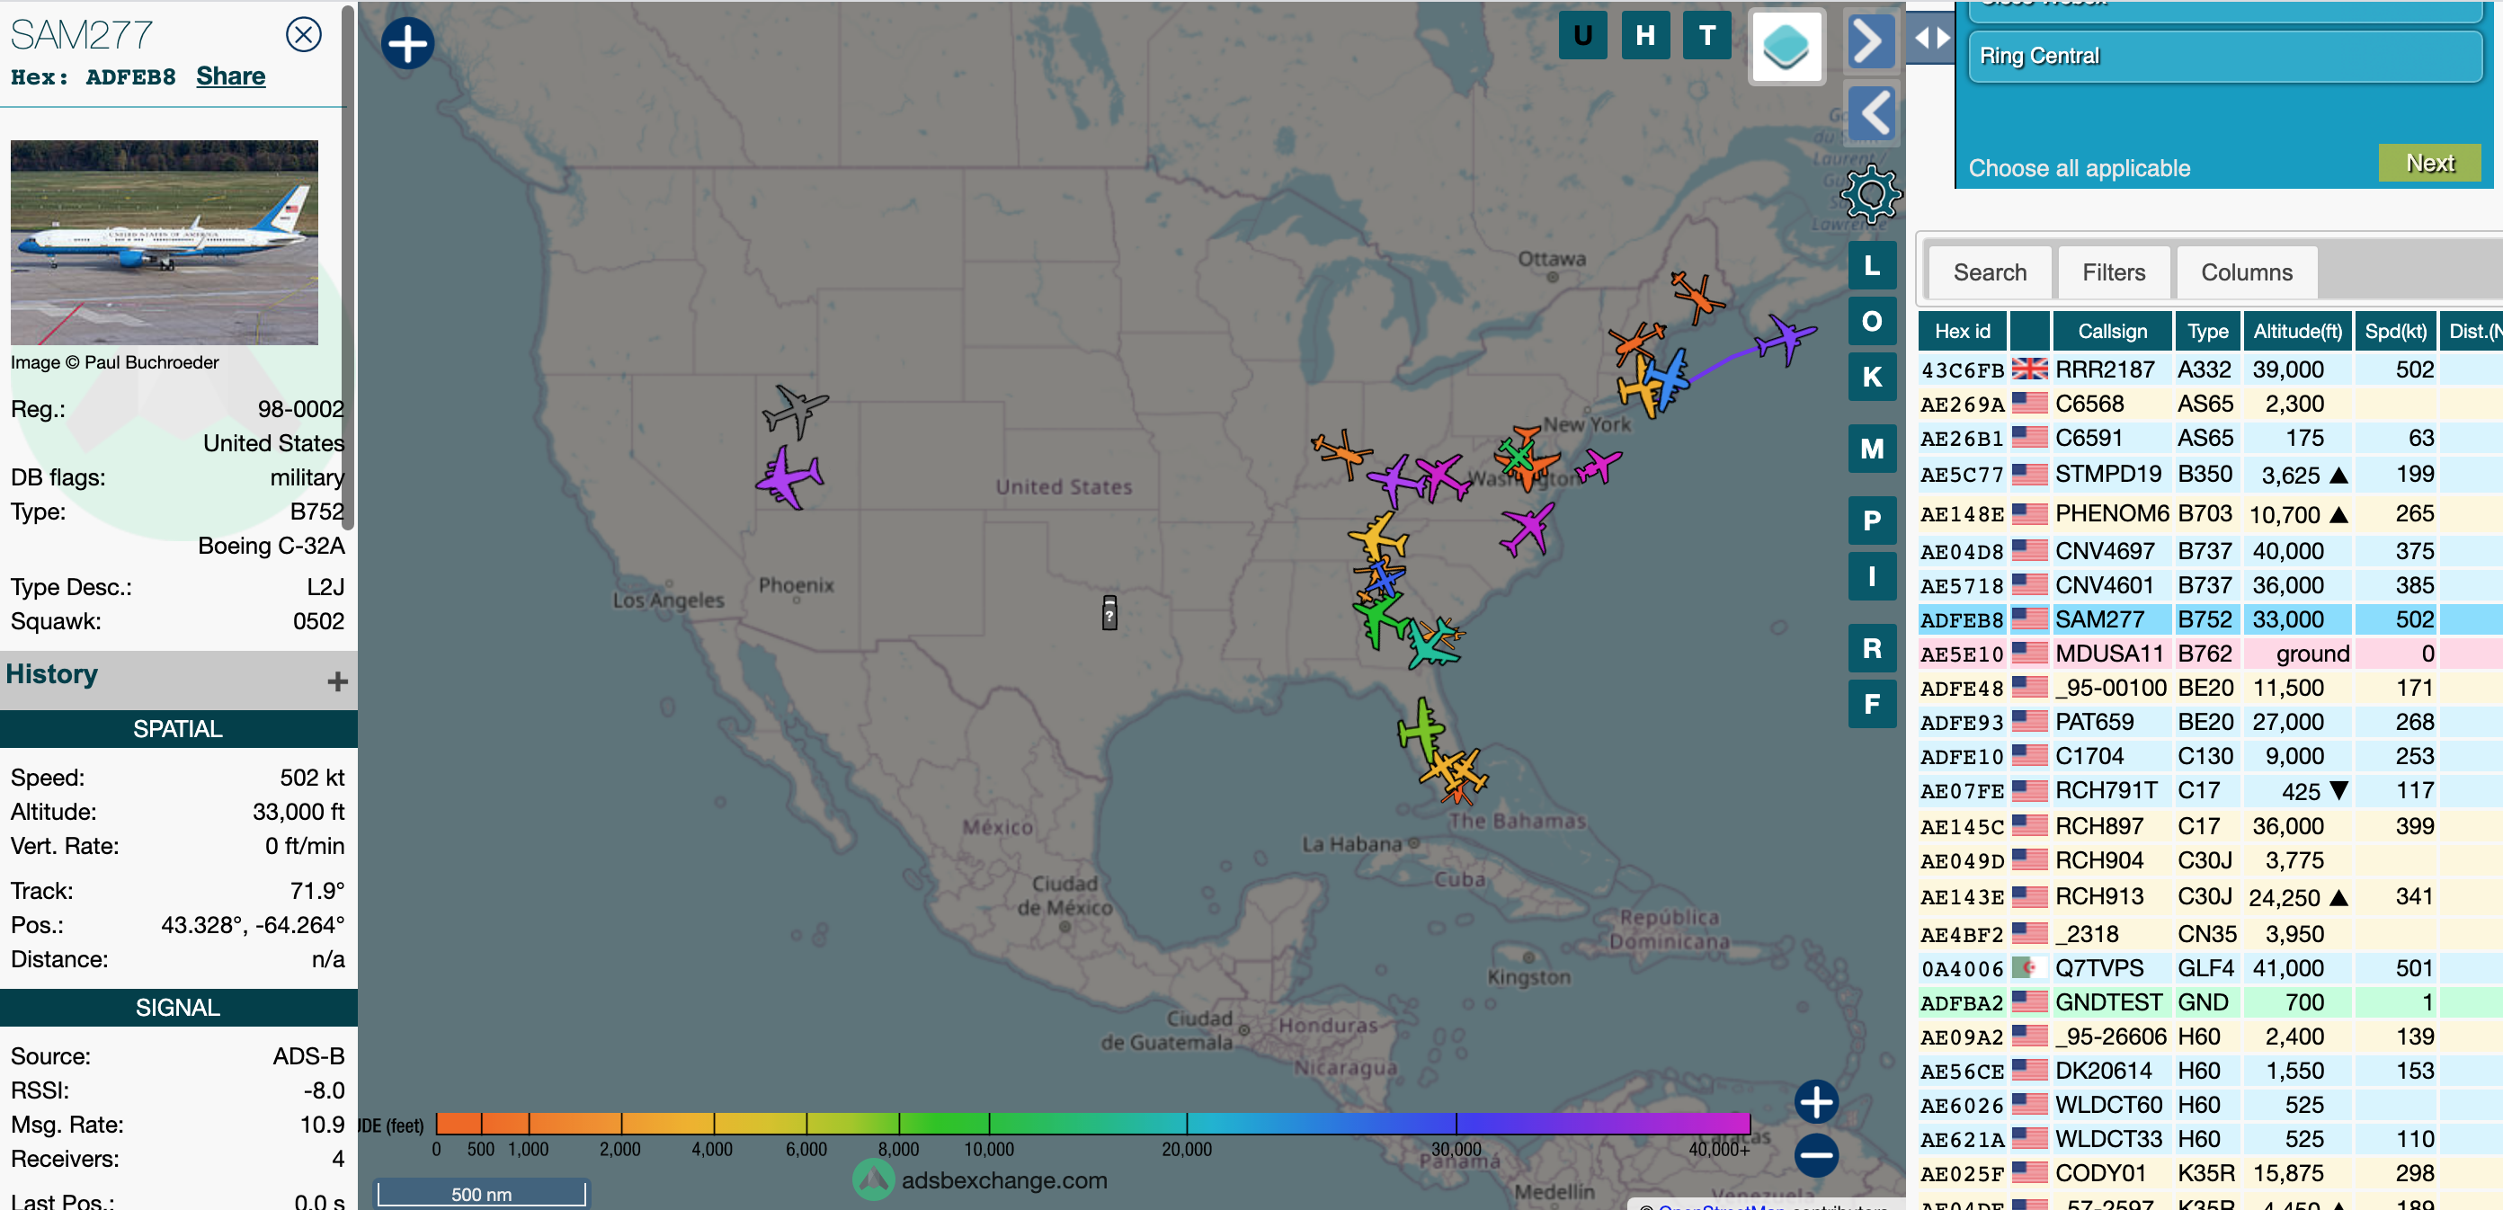Select the PAT659 BE20 row
The height and width of the screenshot is (1210, 2503).
(x=2211, y=722)
